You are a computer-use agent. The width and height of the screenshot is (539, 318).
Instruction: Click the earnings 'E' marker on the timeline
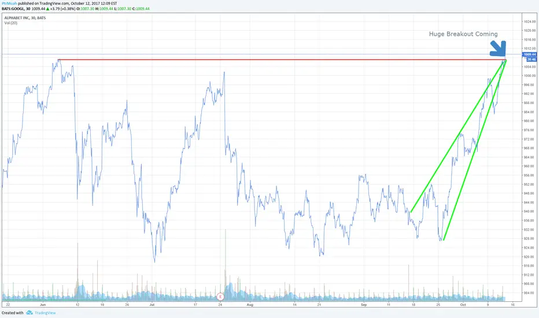click(x=220, y=297)
